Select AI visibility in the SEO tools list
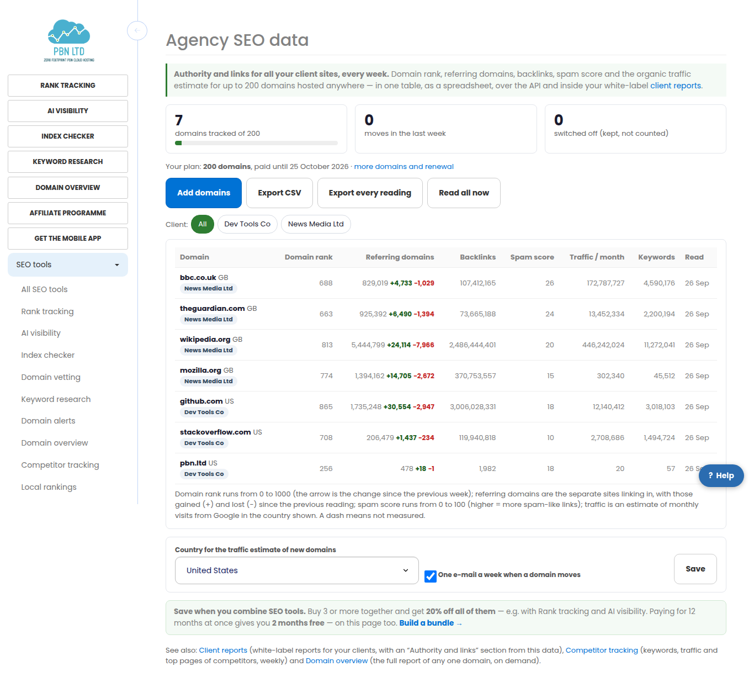754x693 pixels. click(41, 333)
